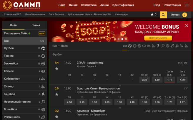
Task: Select sidebar Линия tab
Action: [x=36, y=25]
